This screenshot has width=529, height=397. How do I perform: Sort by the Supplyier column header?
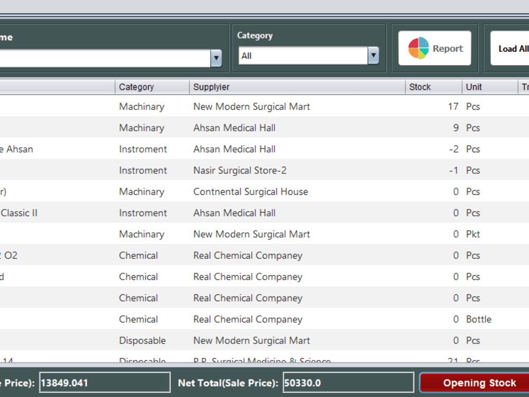297,87
